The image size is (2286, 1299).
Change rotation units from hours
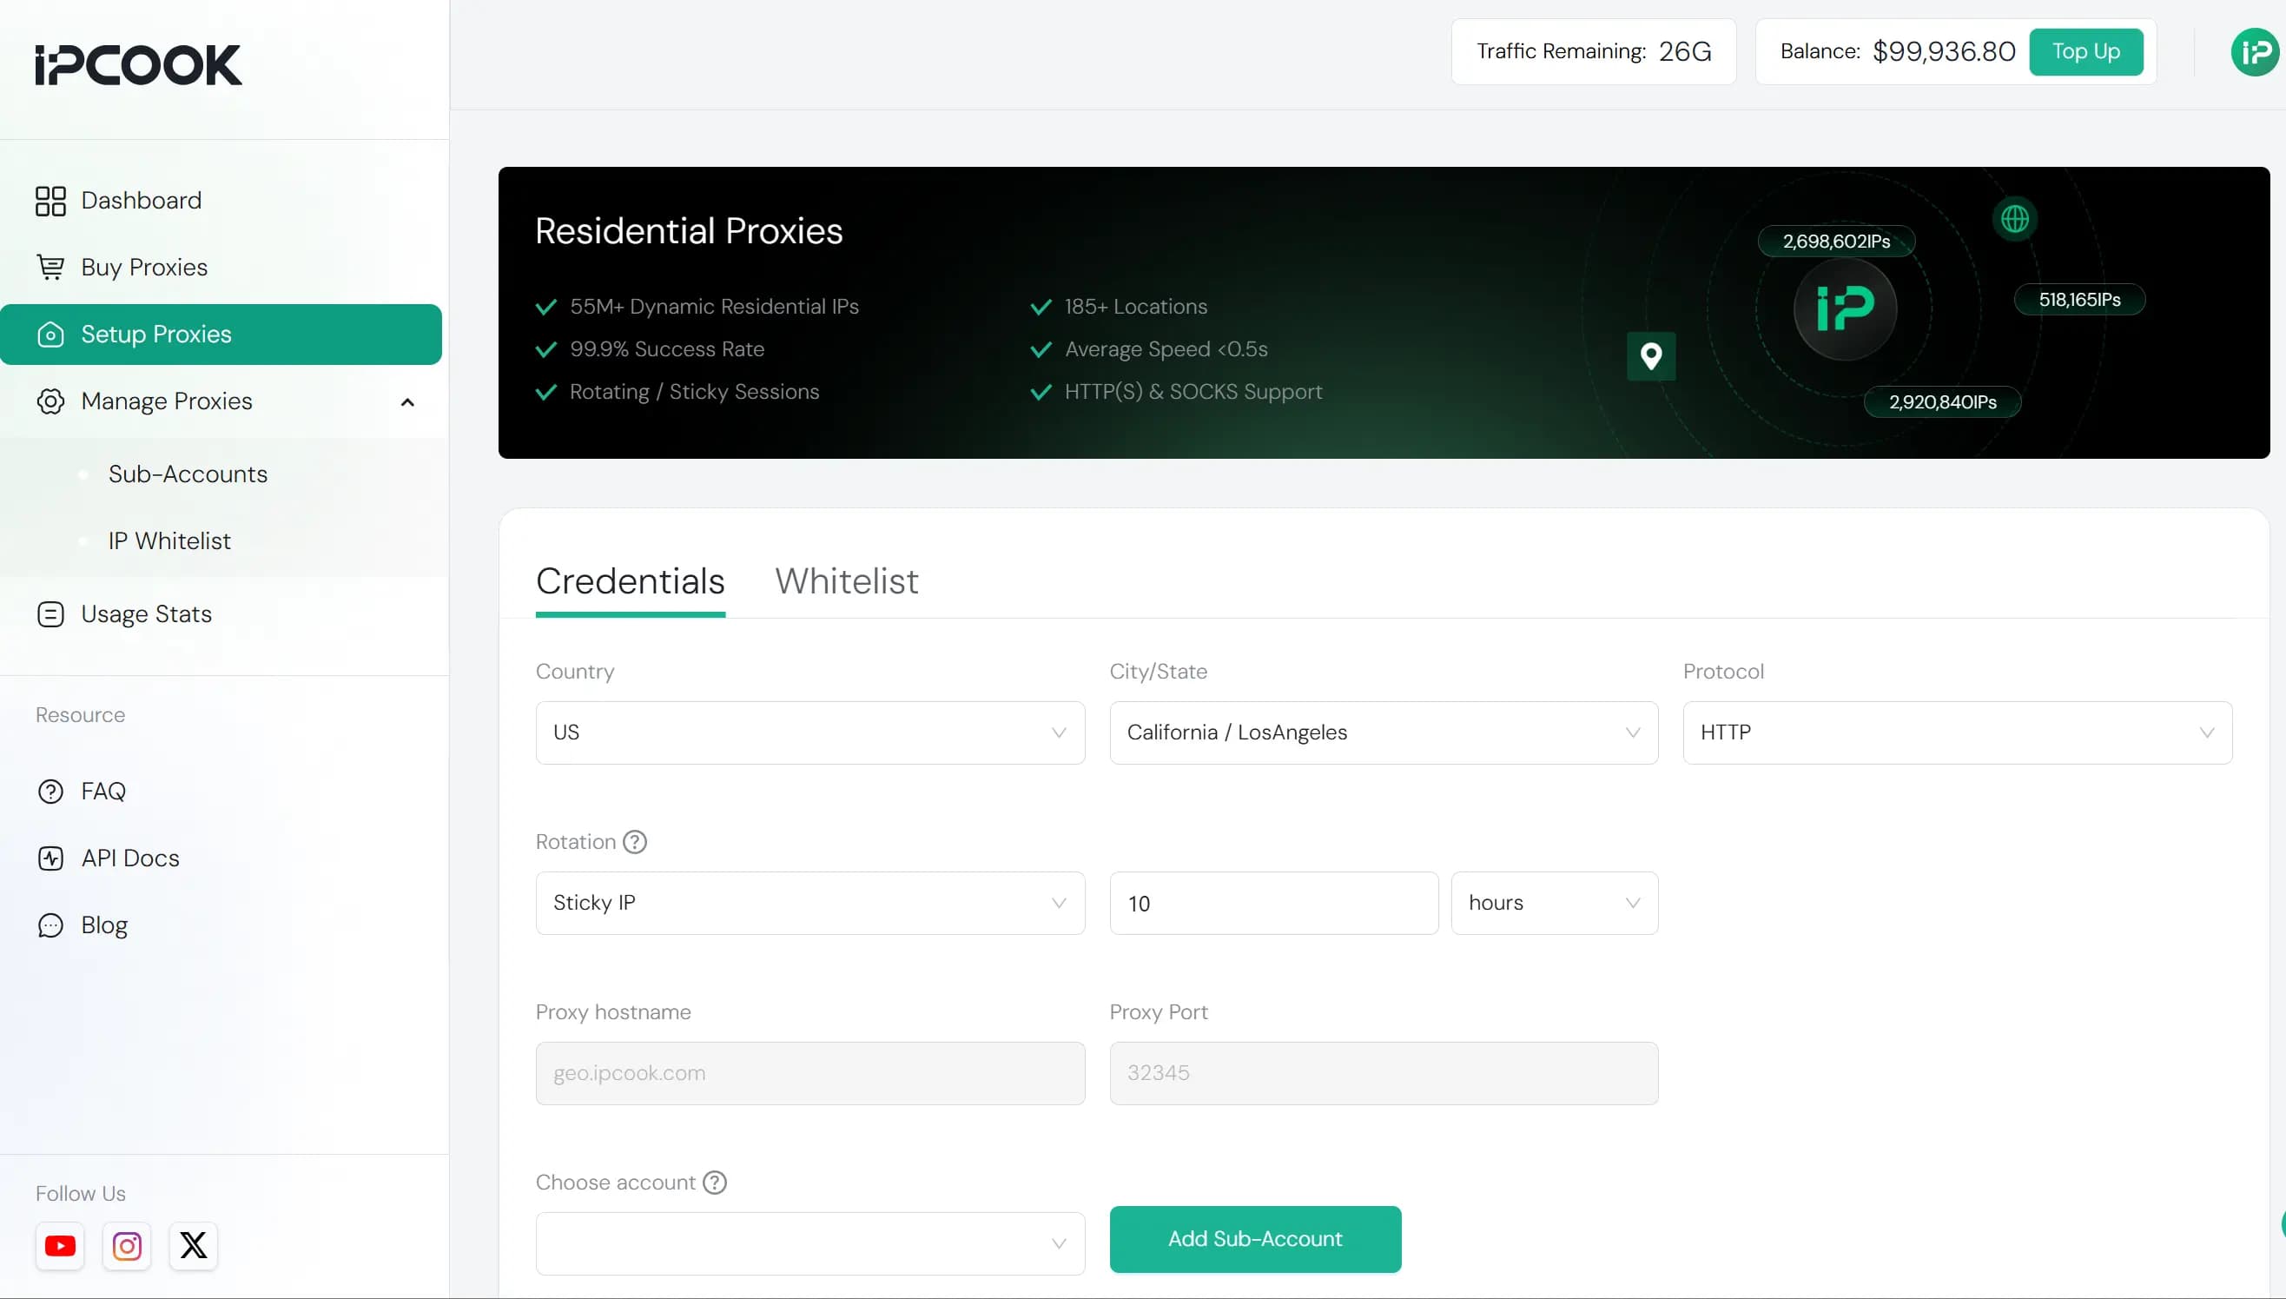[x=1553, y=903]
